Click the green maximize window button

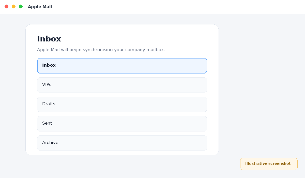pyautogui.click(x=21, y=7)
